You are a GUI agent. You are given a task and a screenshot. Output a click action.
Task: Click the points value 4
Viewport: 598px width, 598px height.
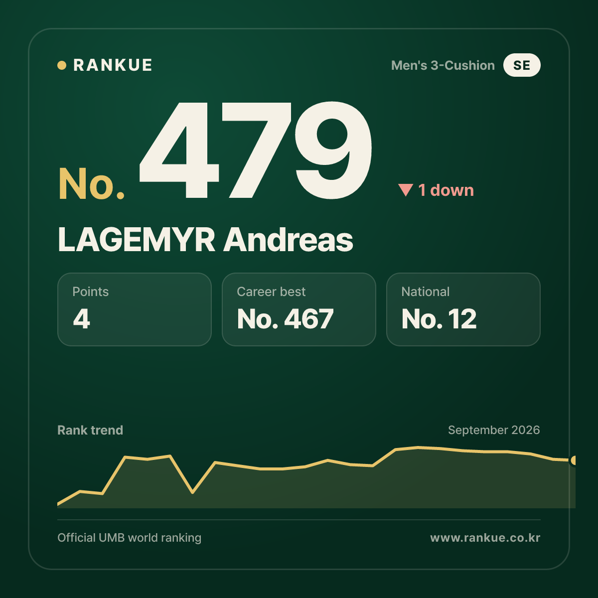(x=82, y=319)
